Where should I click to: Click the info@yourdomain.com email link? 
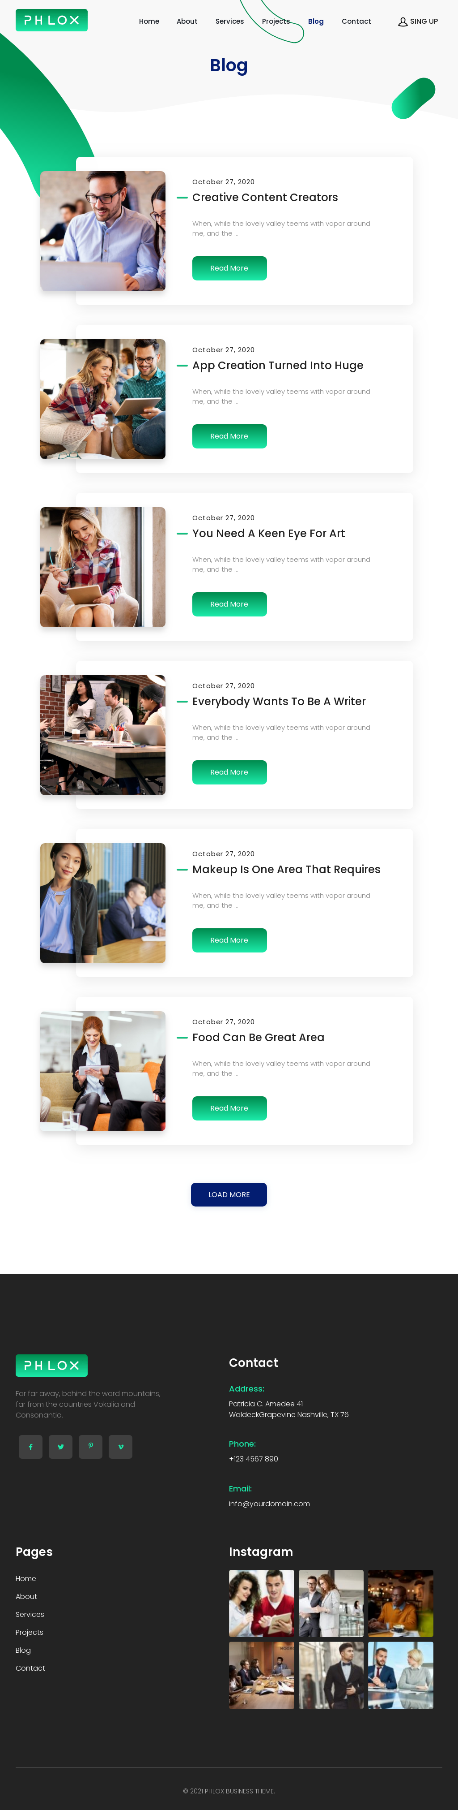tap(269, 1504)
